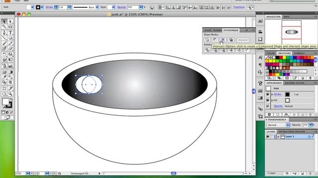Select the Magic Wand tool
This screenshot has height=178, width=318.
[x=4, y=27]
